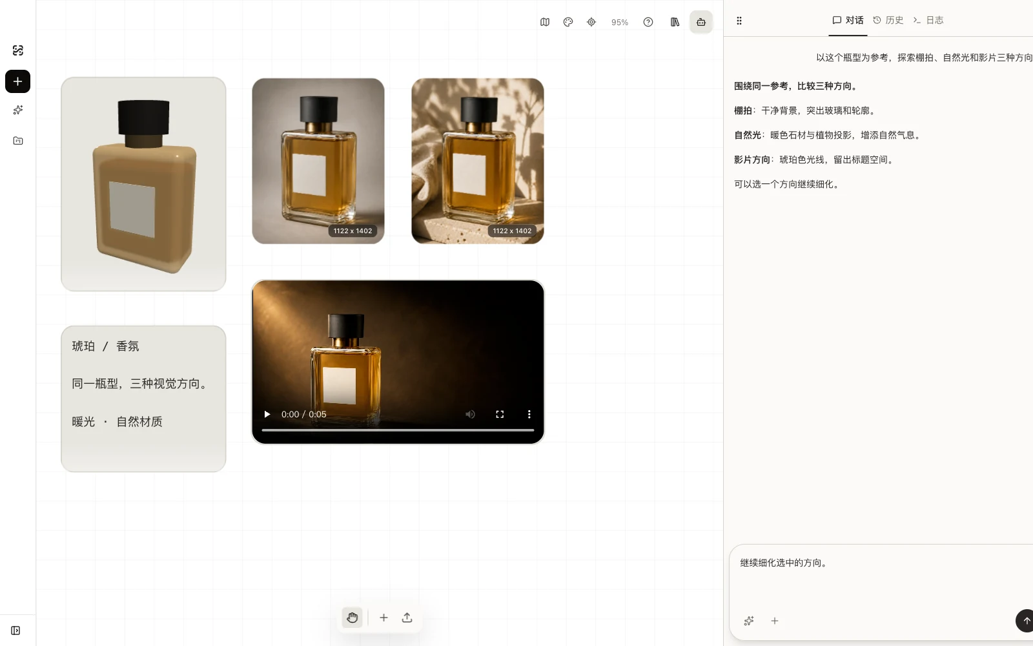
Task: Select the studio shot perfume image
Action: coord(318,161)
